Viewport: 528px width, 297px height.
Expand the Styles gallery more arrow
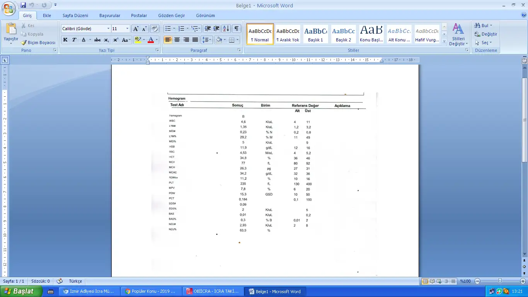(x=444, y=41)
